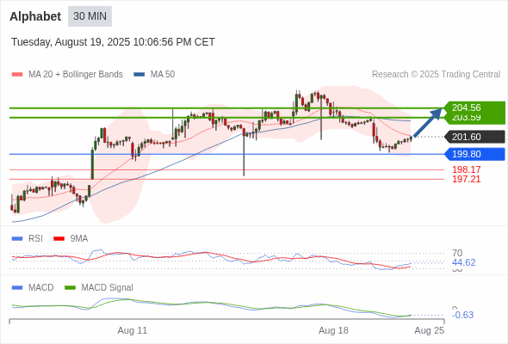The height and width of the screenshot is (344, 508).
Task: Click the MACD value -0.63 label
Action: pos(462,315)
